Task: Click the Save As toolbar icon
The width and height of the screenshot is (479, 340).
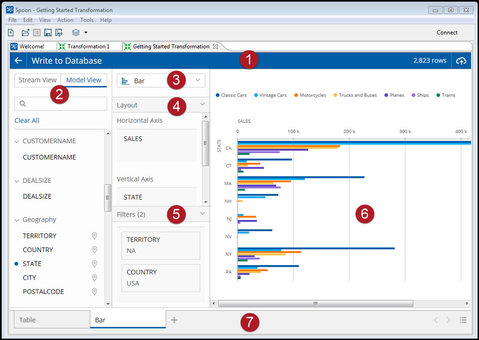Action: point(59,33)
